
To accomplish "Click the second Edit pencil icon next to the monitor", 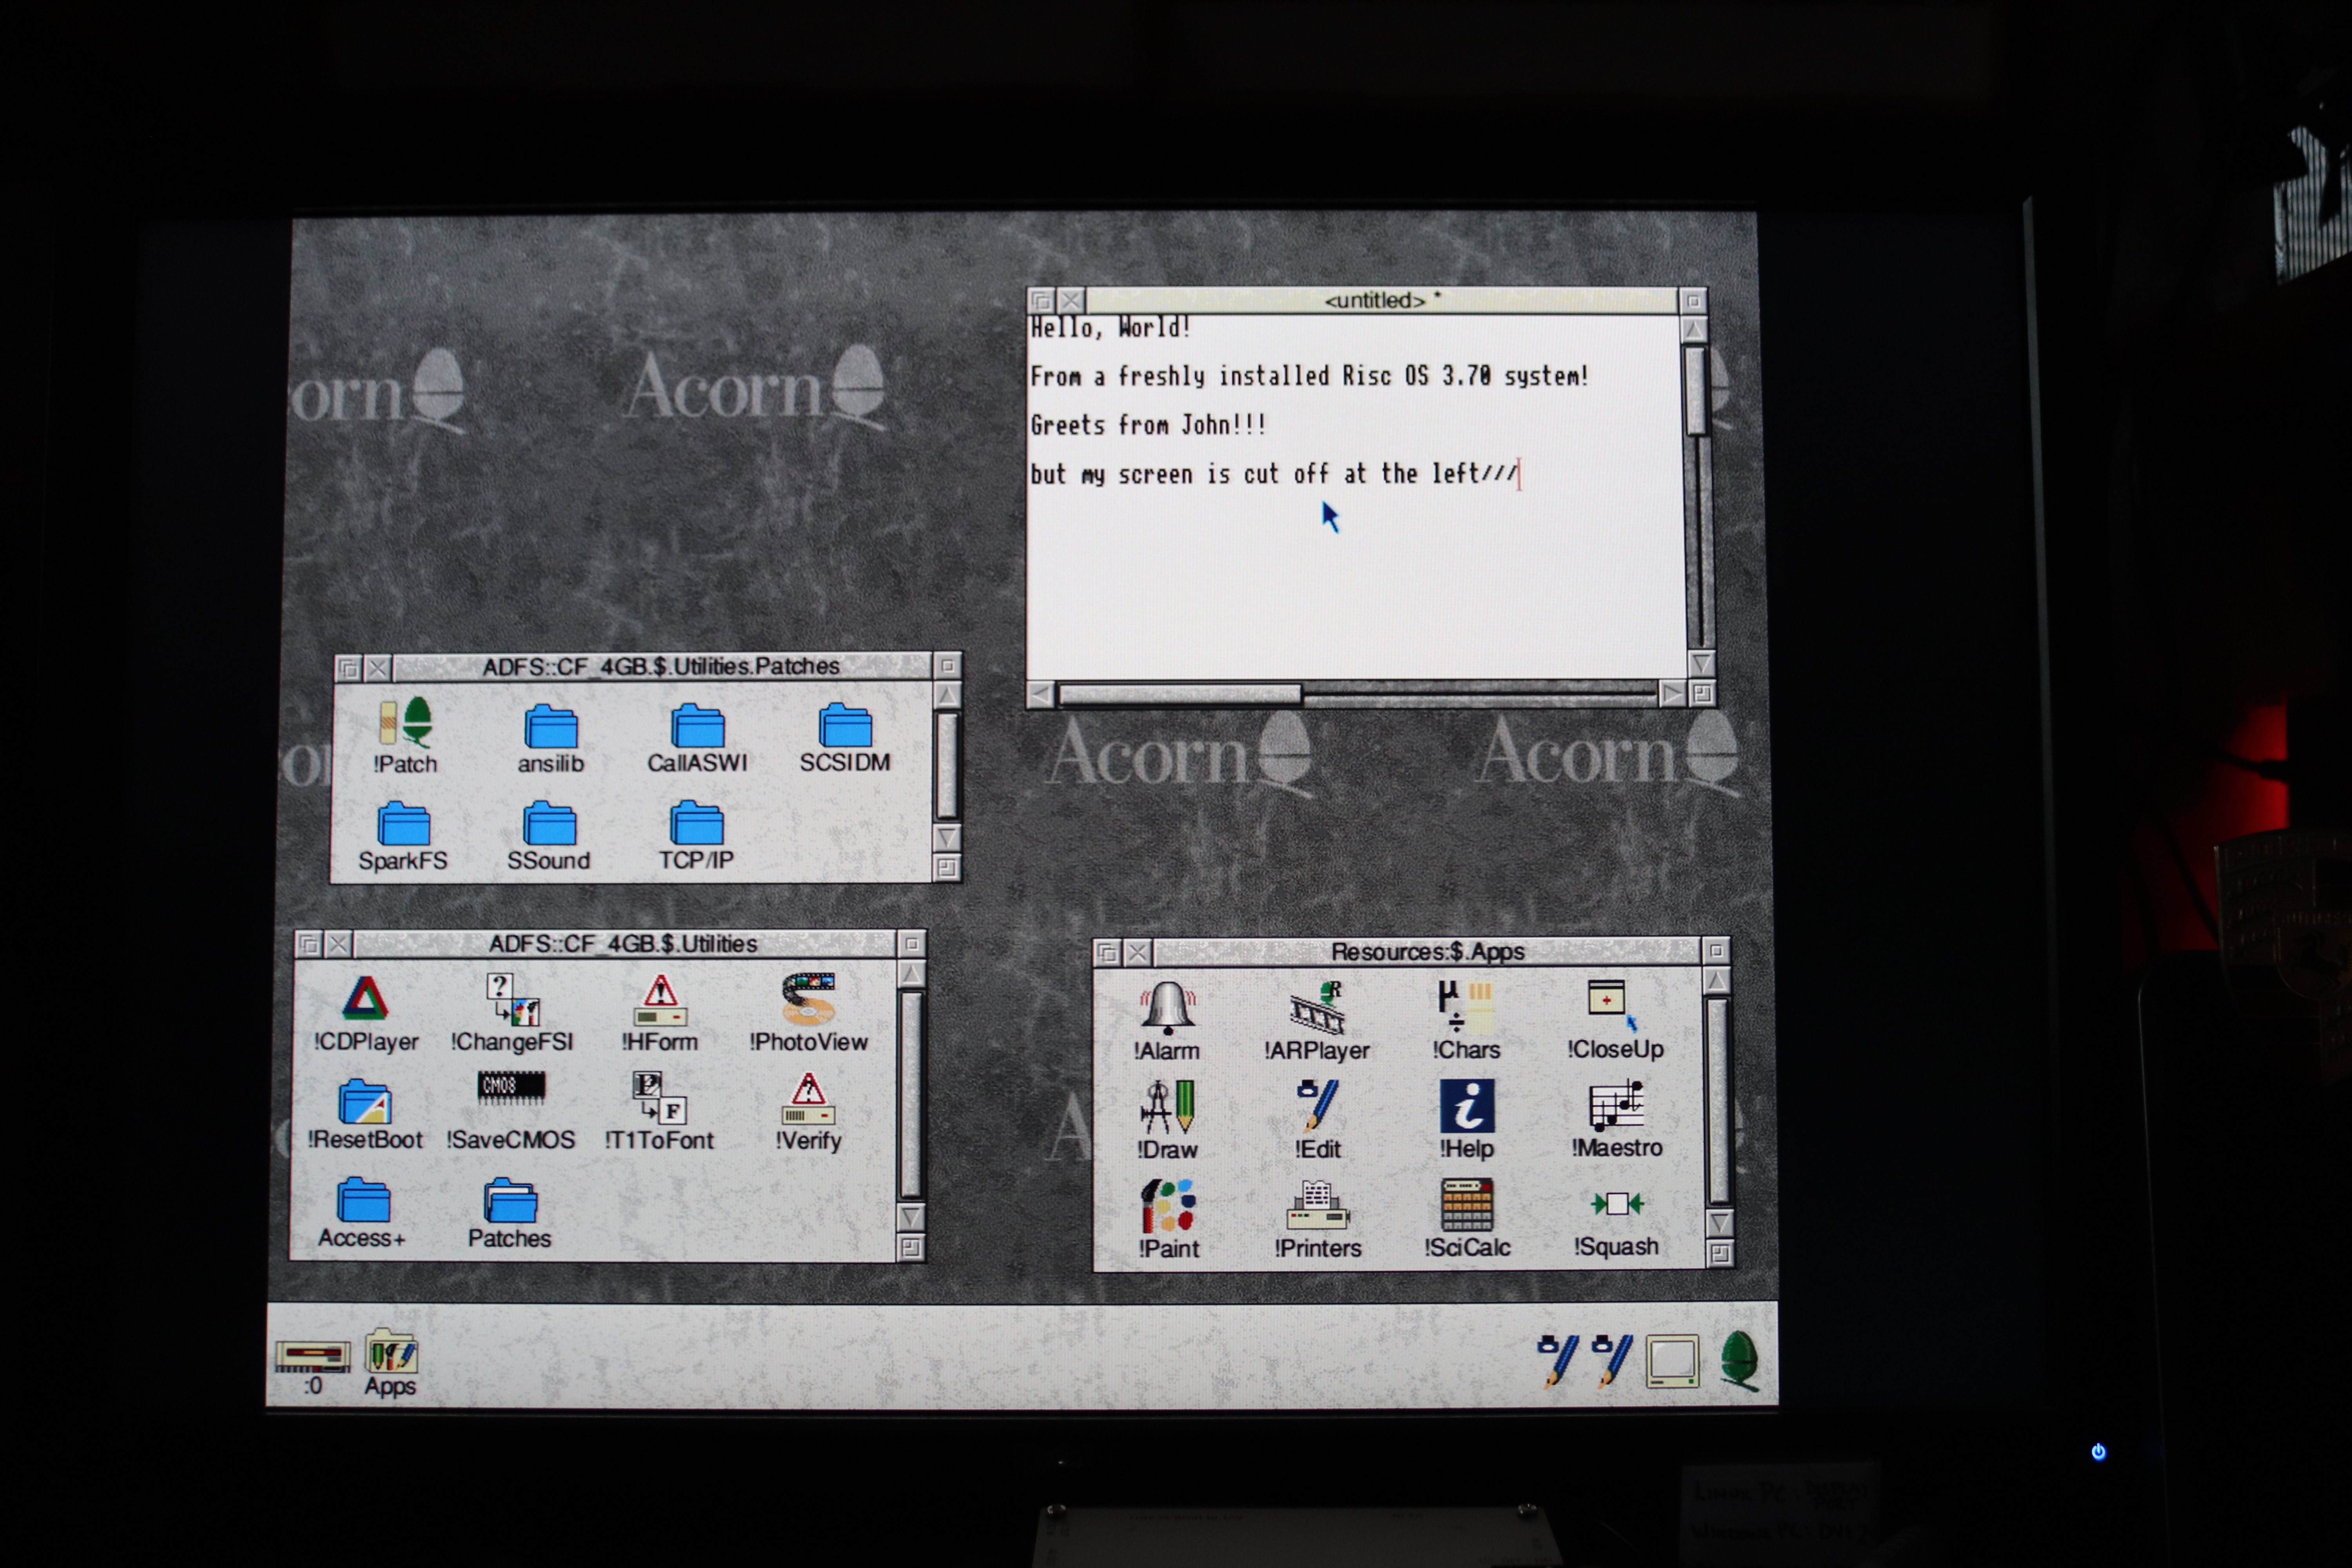I will (x=1611, y=1361).
